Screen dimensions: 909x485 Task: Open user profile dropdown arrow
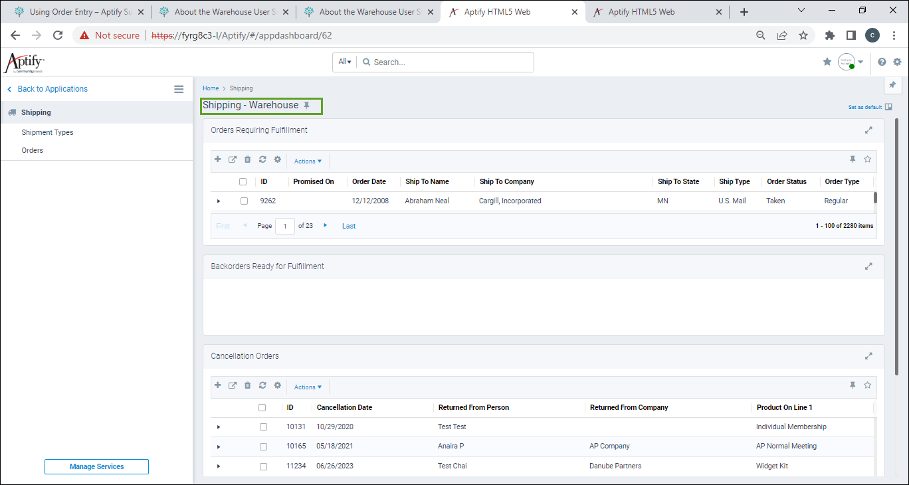(860, 62)
